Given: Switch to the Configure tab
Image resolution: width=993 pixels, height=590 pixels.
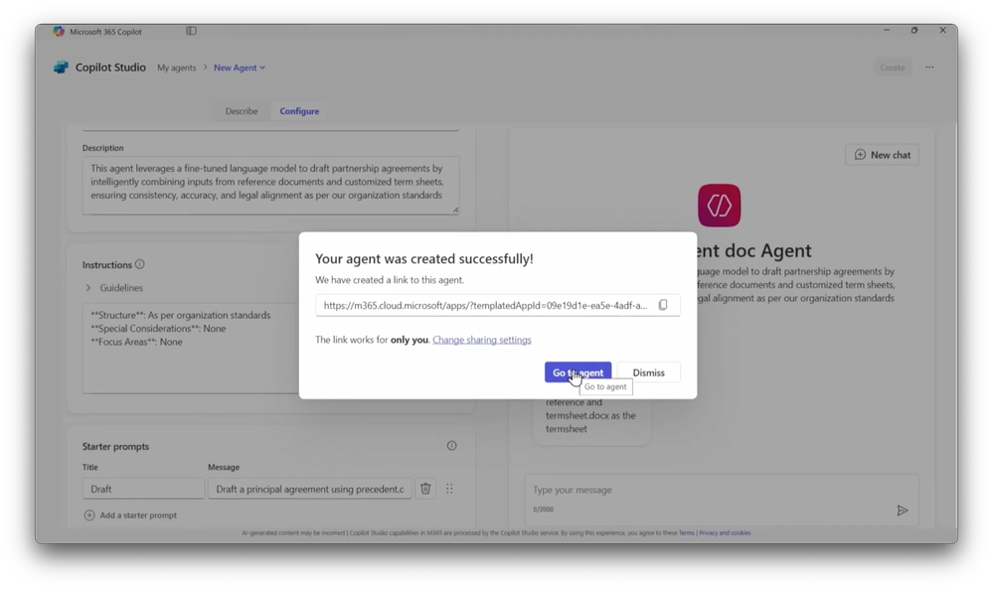Looking at the screenshot, I should click(299, 111).
